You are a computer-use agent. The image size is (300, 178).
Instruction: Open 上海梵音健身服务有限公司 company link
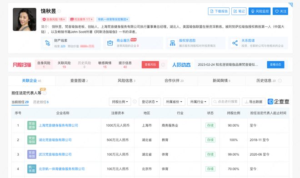click(58, 125)
